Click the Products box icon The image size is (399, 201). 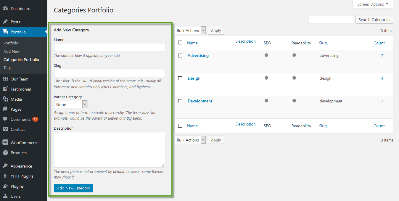[x=5, y=153]
